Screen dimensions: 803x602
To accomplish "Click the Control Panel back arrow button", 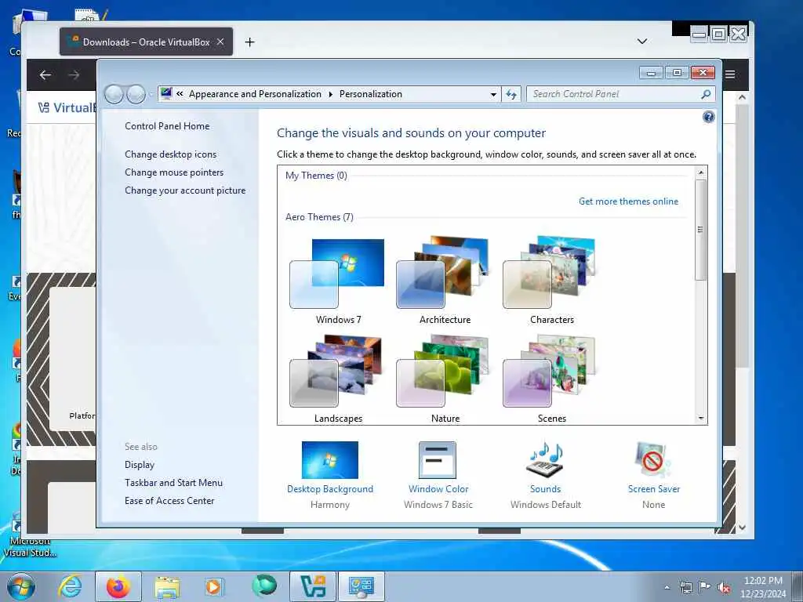I will (x=114, y=94).
